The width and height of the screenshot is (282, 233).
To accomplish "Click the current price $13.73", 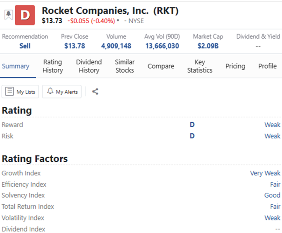I will [52, 21].
